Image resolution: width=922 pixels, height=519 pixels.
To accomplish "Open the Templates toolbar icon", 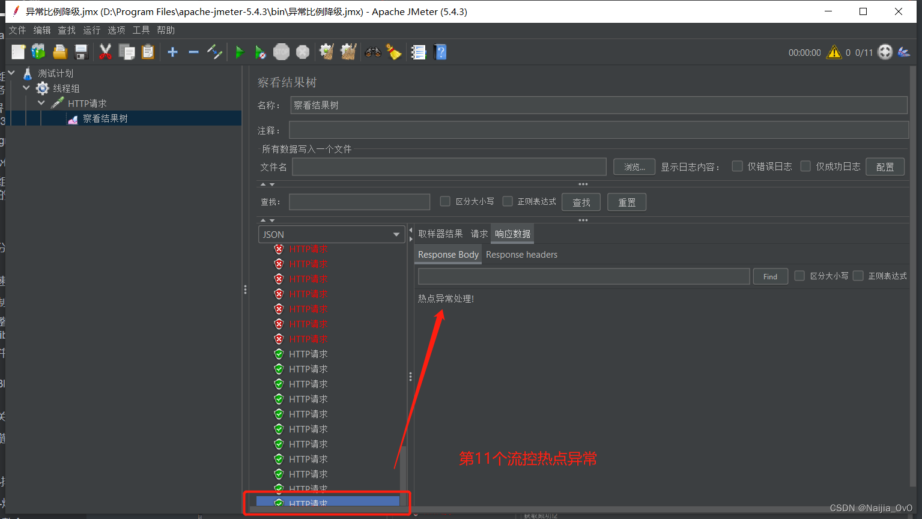I will (x=38, y=52).
